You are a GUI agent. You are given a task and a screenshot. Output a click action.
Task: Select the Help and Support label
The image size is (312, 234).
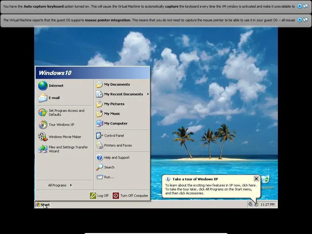[117, 158]
